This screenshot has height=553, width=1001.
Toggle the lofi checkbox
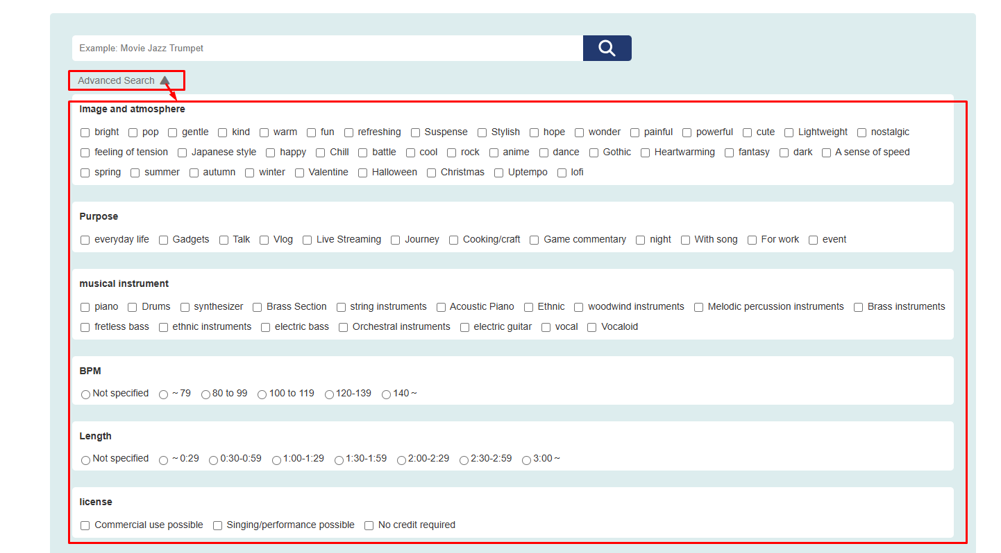click(x=562, y=173)
